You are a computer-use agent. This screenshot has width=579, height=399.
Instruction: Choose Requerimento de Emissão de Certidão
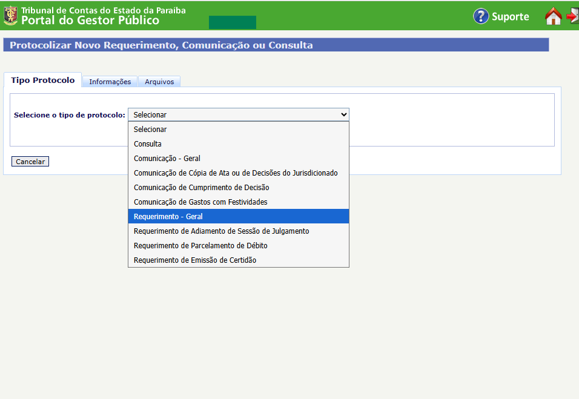click(239, 260)
